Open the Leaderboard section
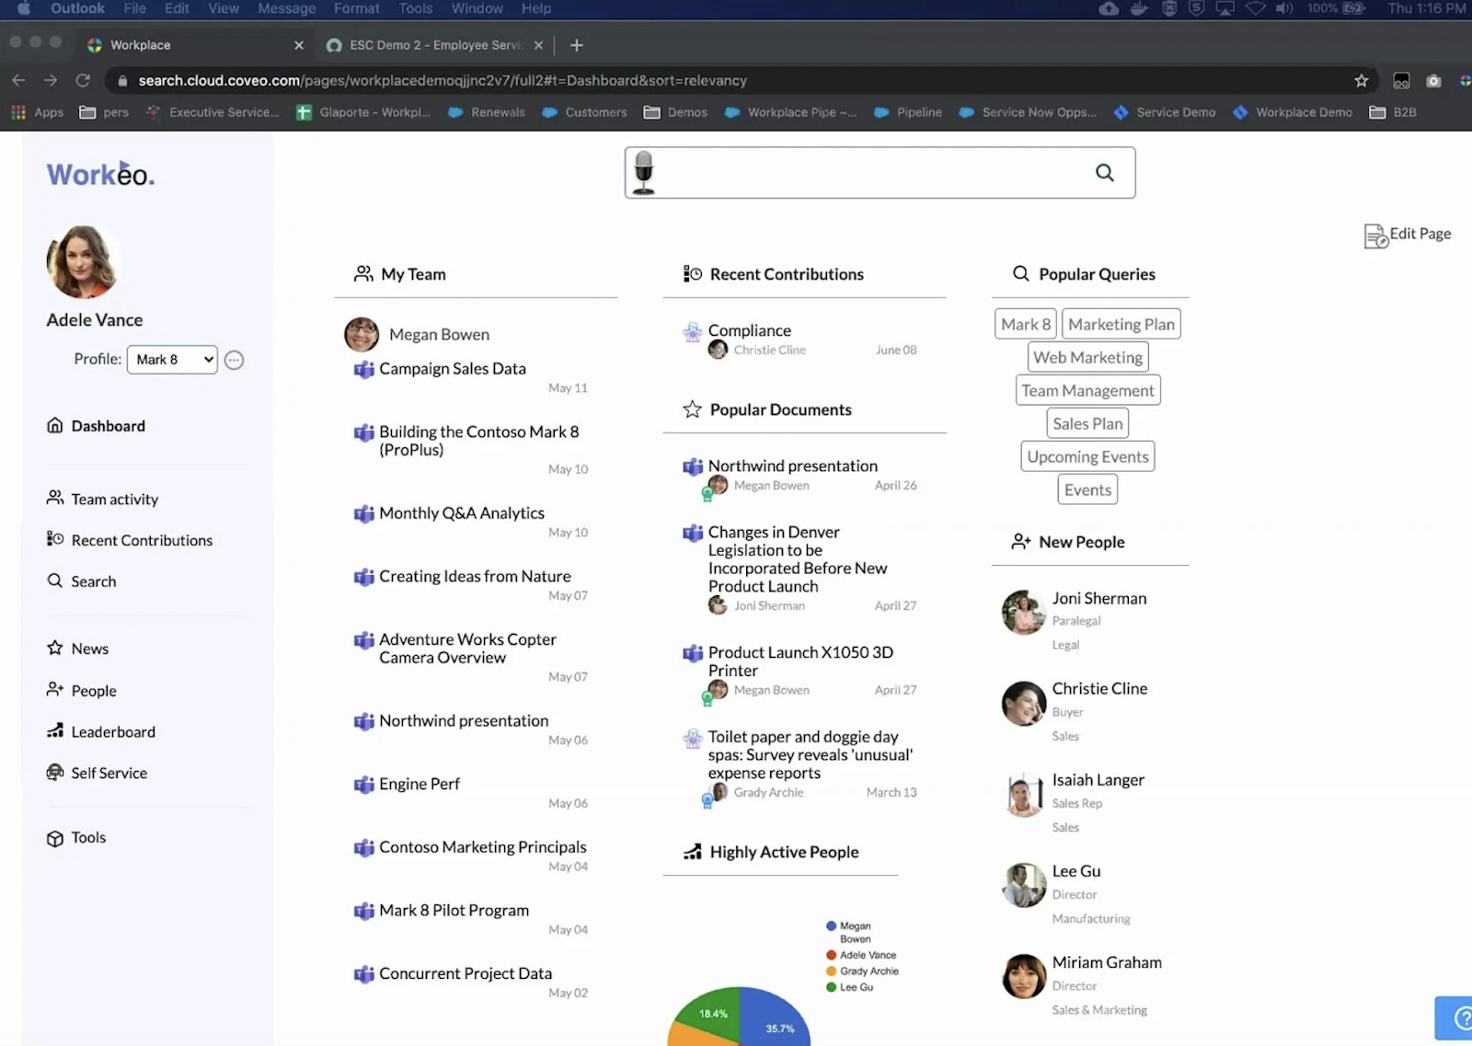Image resolution: width=1472 pixels, height=1046 pixels. coord(113,731)
